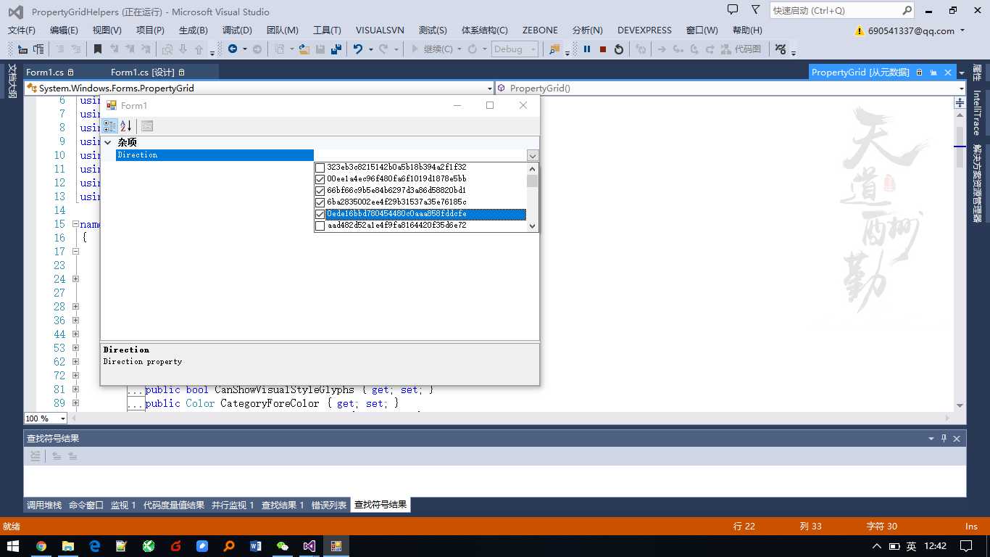This screenshot has width=990, height=557.
Task: Uncheck the 66bf66c9b5e84b6297d3a86d58820bd1 item
Action: click(320, 191)
